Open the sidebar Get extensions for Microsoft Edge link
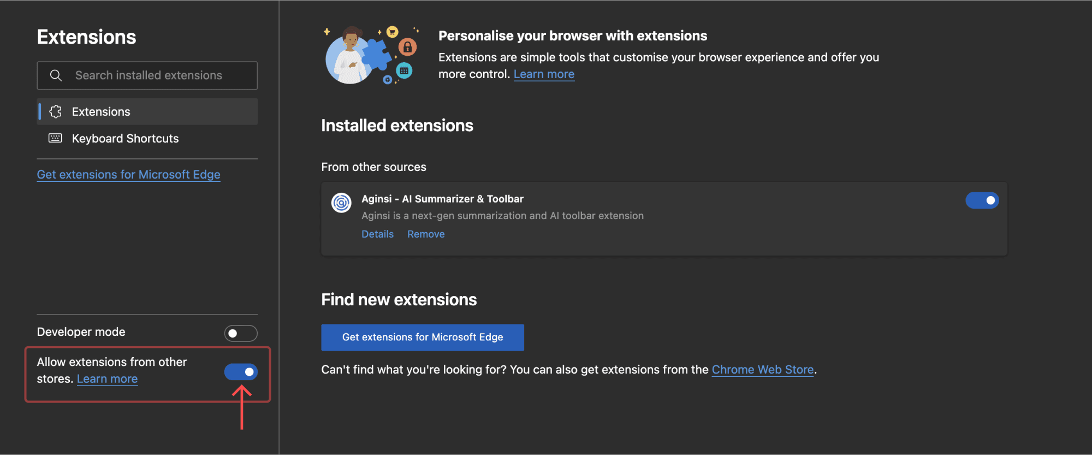Viewport: 1092px width, 455px height. (x=129, y=174)
